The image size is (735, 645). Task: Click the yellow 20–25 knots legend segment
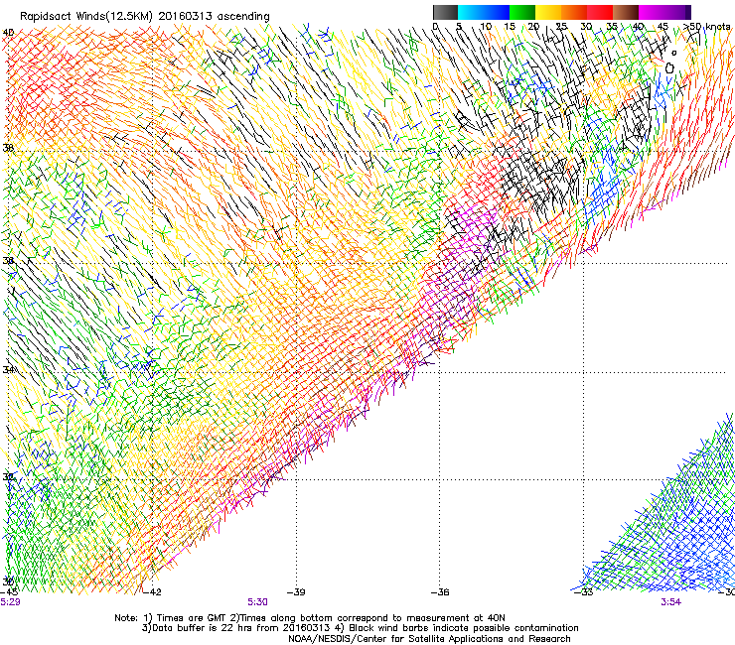[548, 12]
